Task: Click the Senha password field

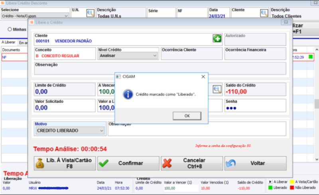Action: tap(255, 105)
